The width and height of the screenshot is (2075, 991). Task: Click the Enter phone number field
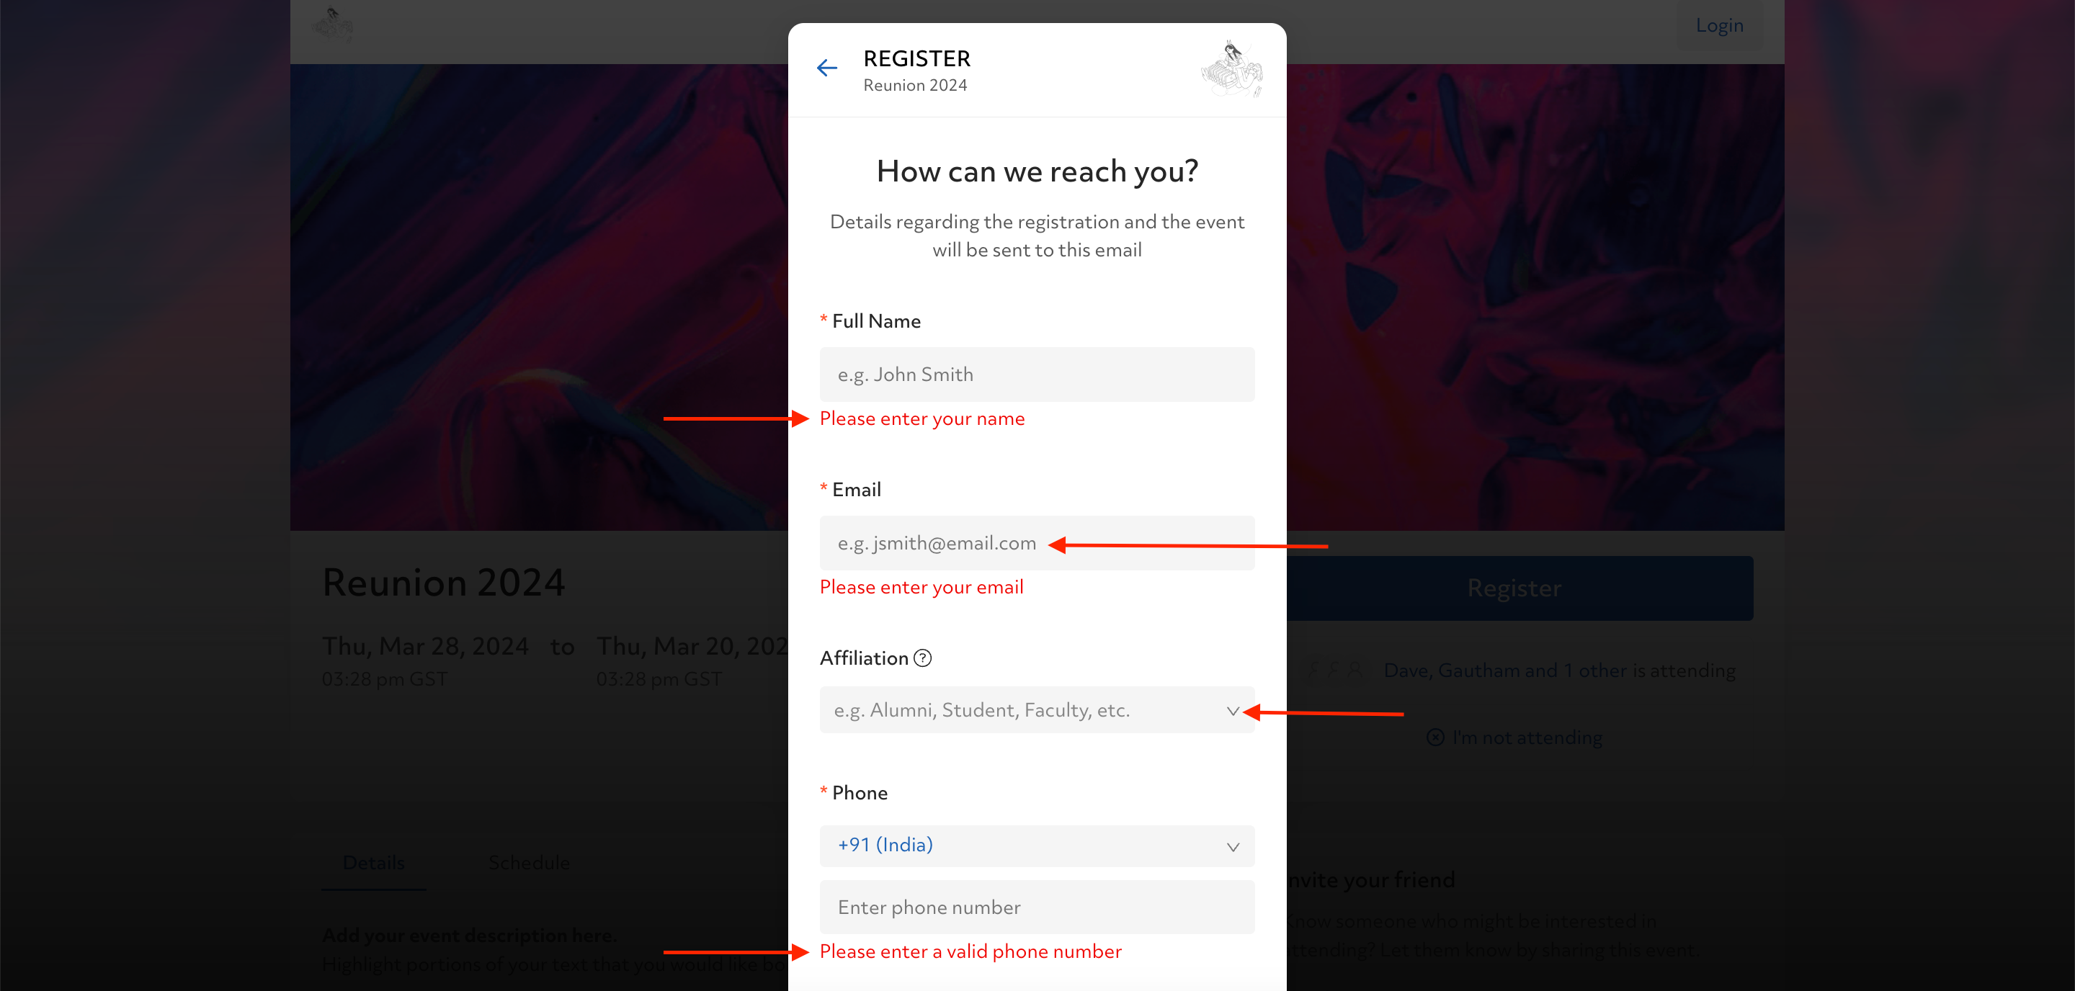pyautogui.click(x=1037, y=907)
